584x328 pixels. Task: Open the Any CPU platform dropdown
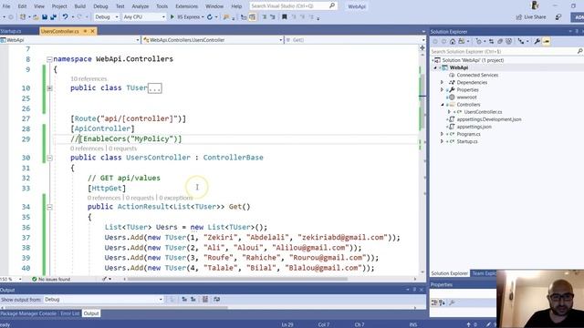[x=144, y=17]
